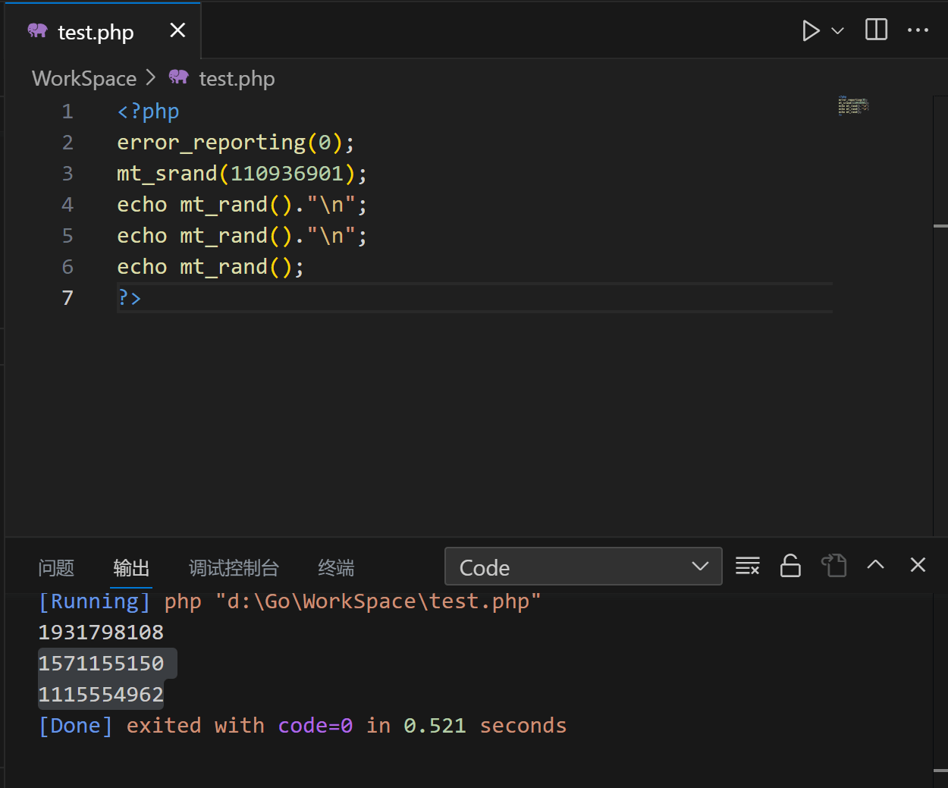Click test.php in the breadcrumb path
Screen dimensions: 948x788
236,79
